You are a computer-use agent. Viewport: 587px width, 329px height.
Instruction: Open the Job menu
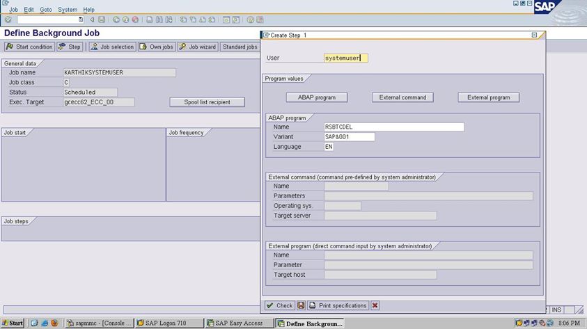coord(13,9)
